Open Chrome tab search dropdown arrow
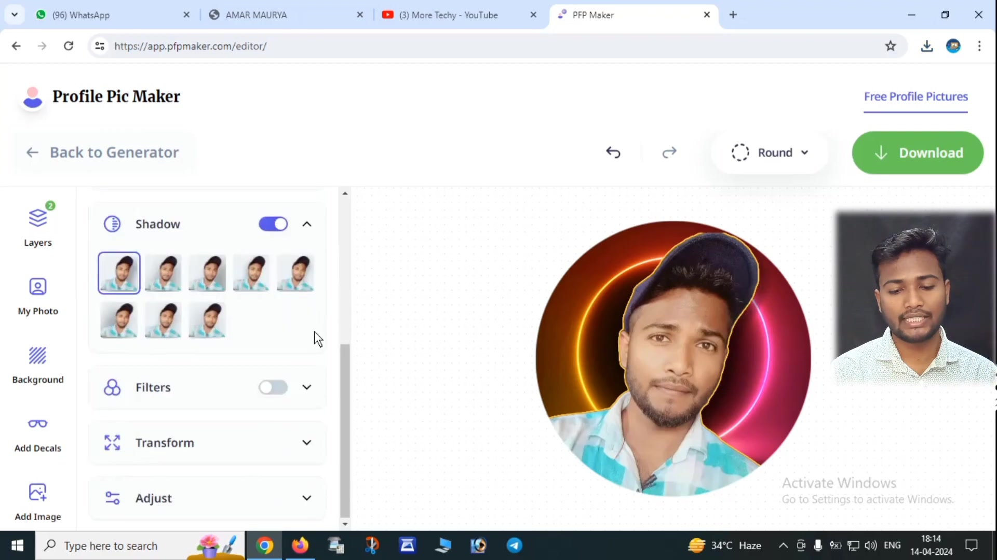 (x=15, y=15)
